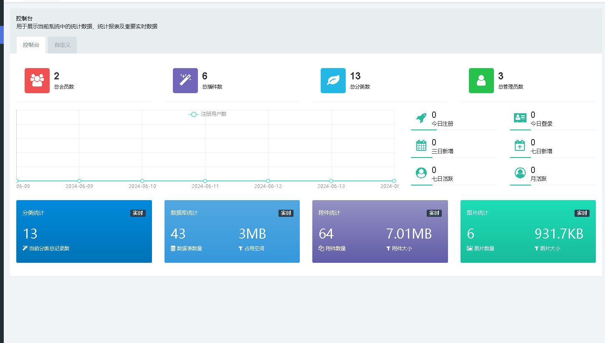
Task: Click the 2024-06-12 data point on chart
Action: pos(268,181)
